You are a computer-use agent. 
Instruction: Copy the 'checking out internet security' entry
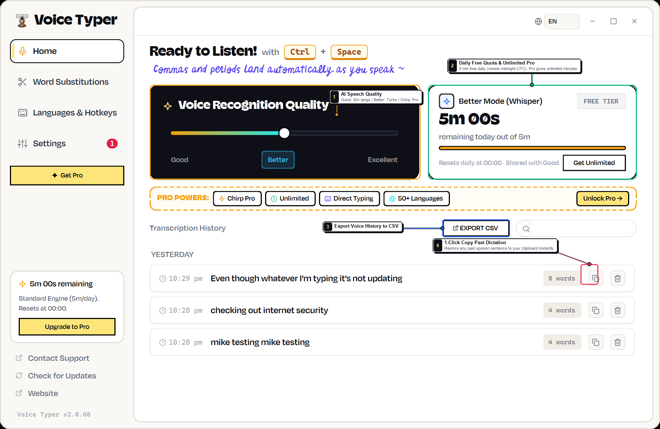pyautogui.click(x=595, y=311)
